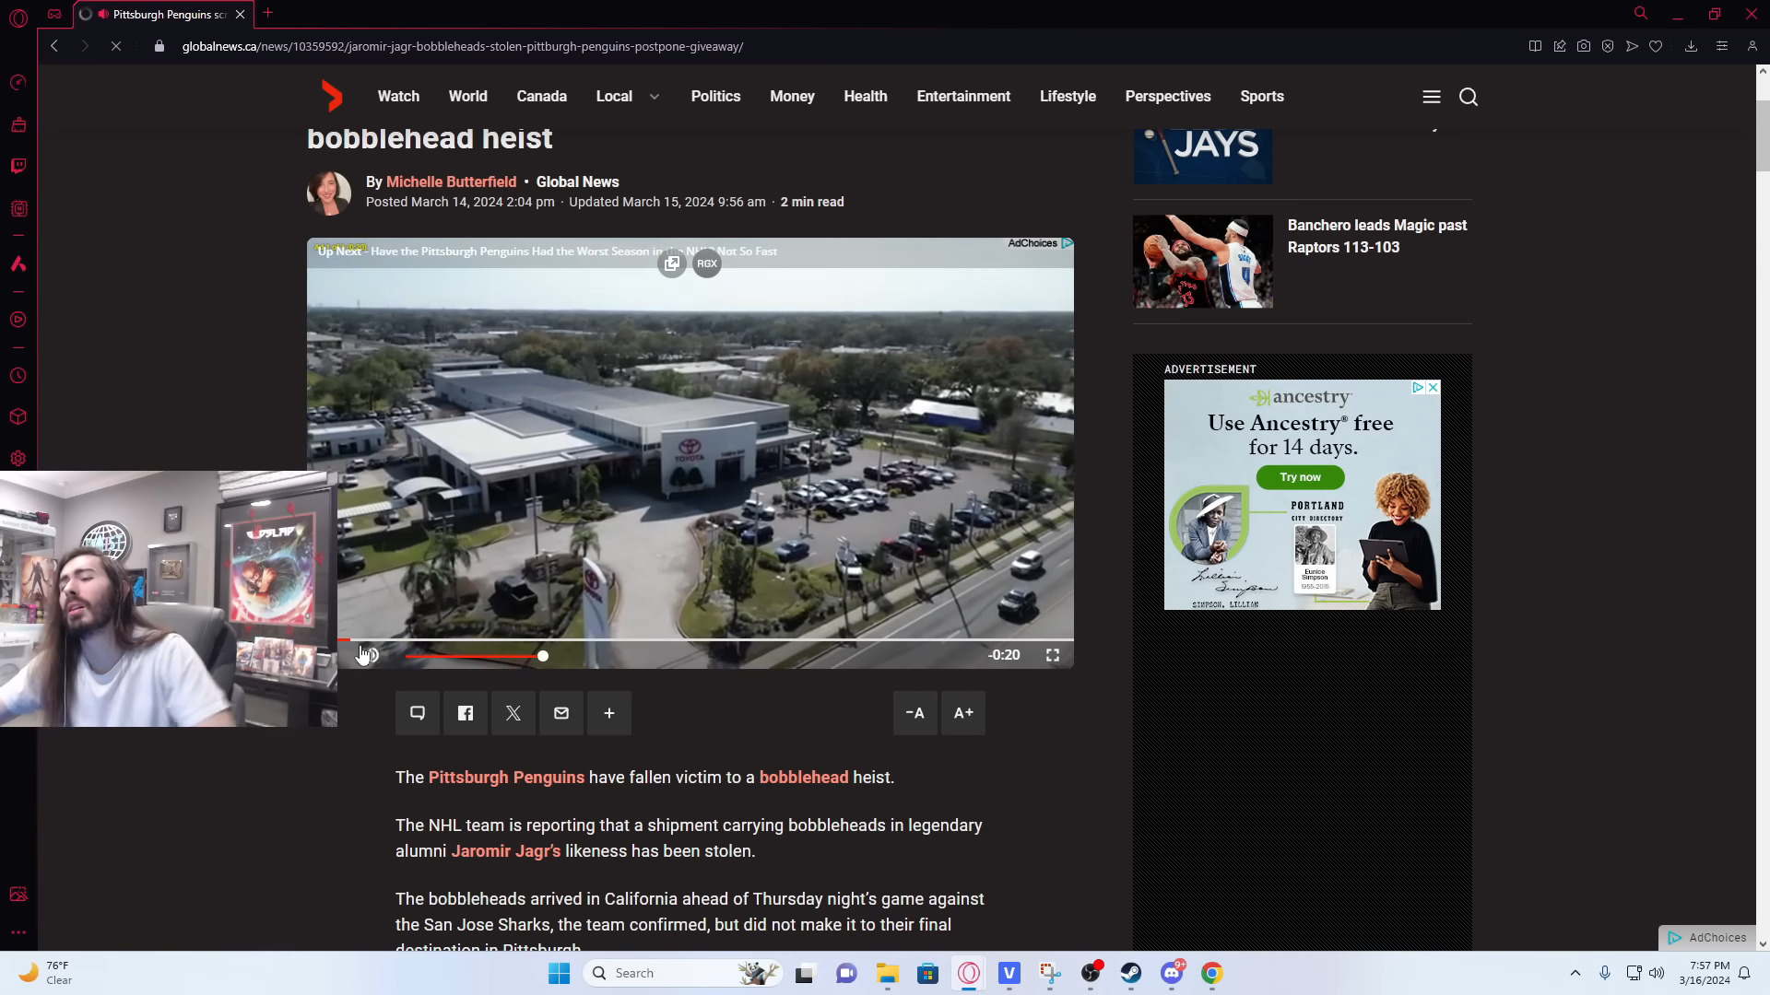Image resolution: width=1770 pixels, height=995 pixels.
Task: Open the Canada section
Action: tap(542, 97)
